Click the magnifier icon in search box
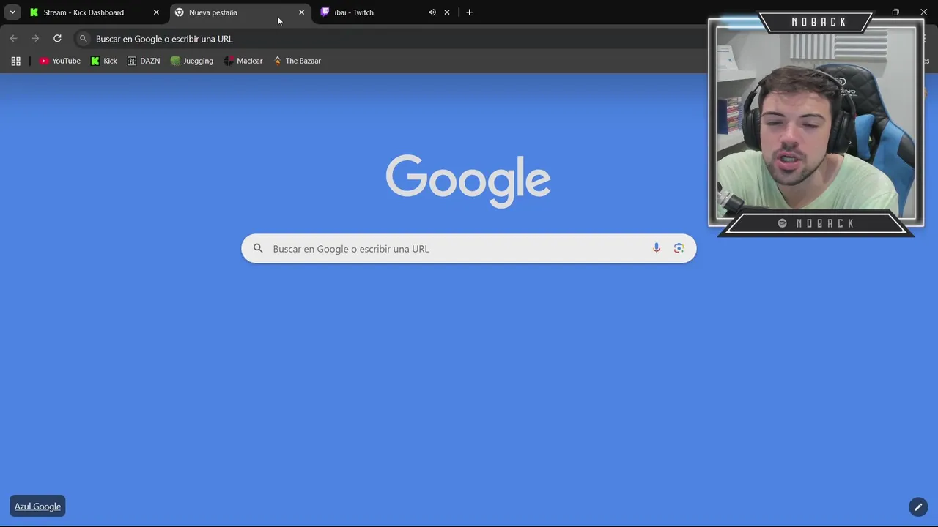The image size is (938, 527). tap(258, 249)
